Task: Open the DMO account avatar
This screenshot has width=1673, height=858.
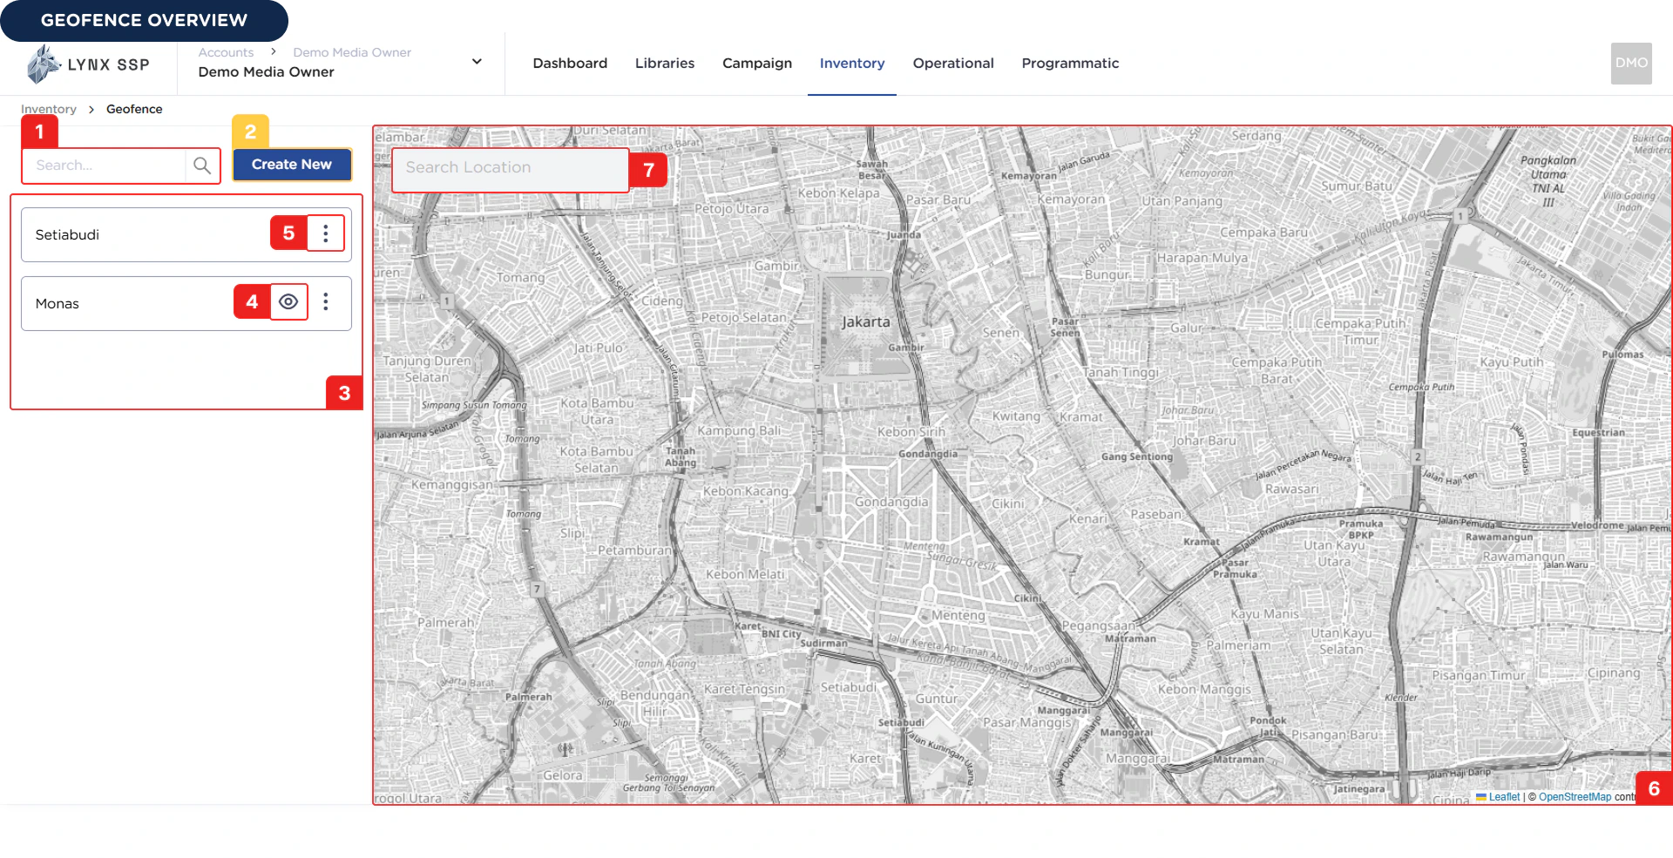Action: click(1630, 63)
